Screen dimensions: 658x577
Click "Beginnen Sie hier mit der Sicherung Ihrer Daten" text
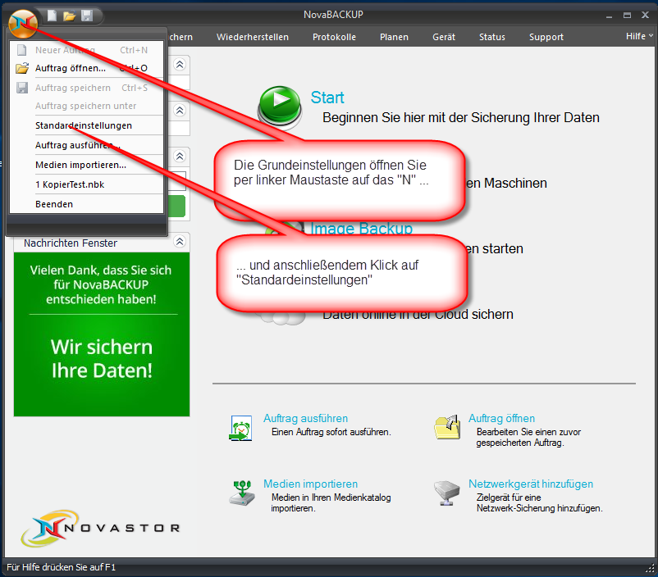pyautogui.click(x=461, y=117)
